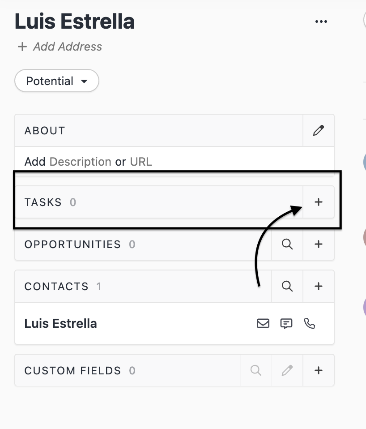Click the URL link in About section
The image size is (366, 429).
pos(141,162)
